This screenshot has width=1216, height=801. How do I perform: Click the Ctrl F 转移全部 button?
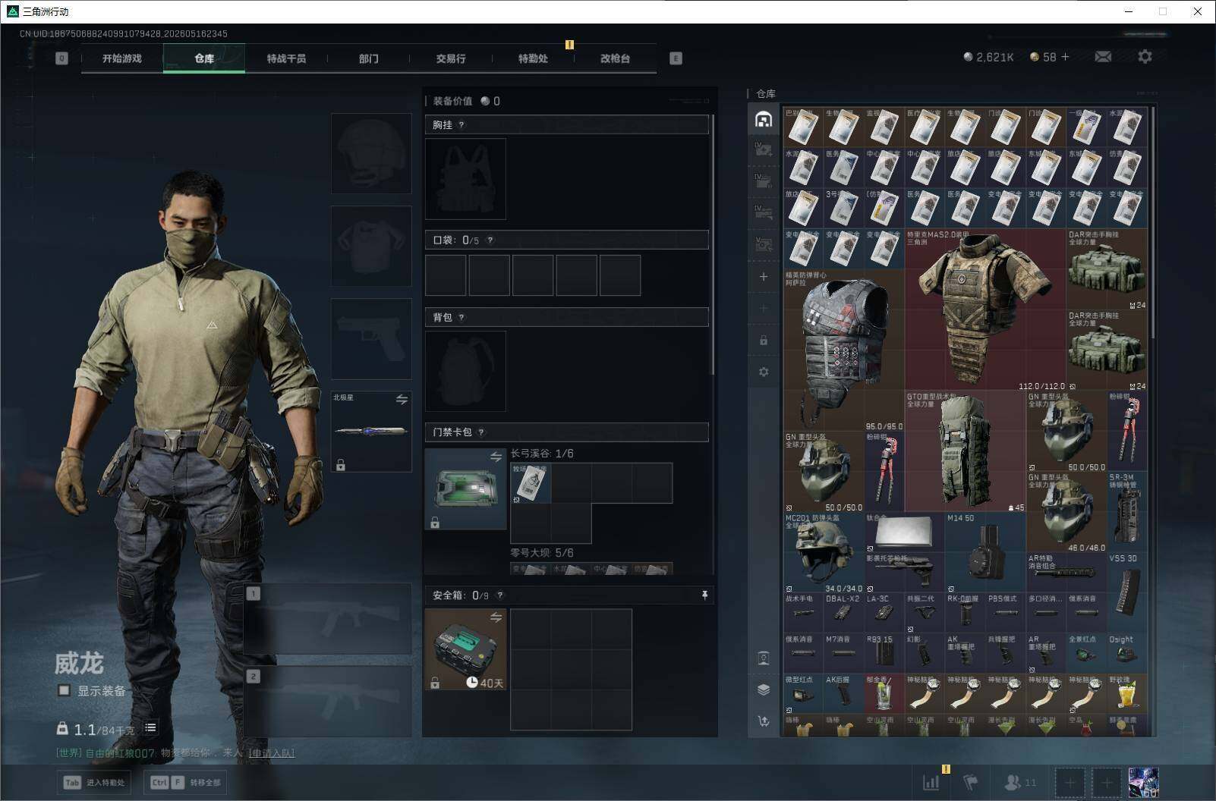pos(185,782)
